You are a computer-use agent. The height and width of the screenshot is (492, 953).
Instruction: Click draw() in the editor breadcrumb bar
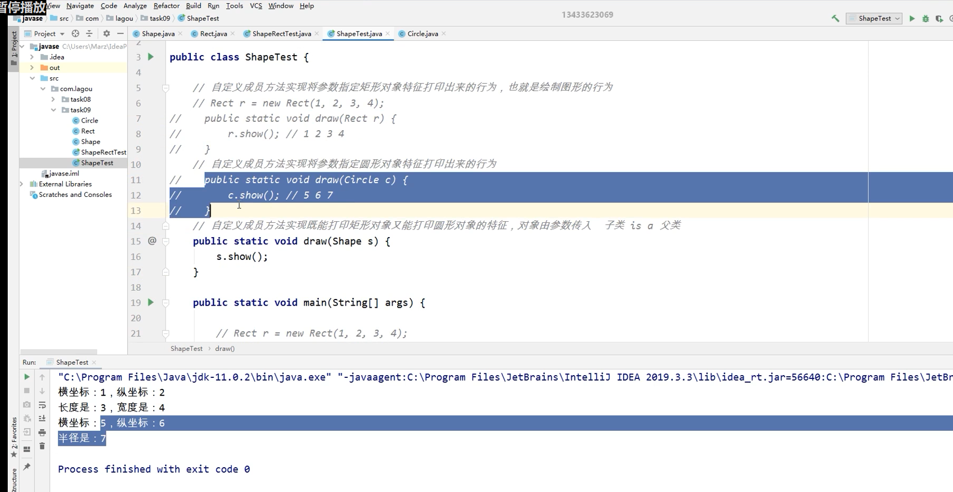coord(225,349)
